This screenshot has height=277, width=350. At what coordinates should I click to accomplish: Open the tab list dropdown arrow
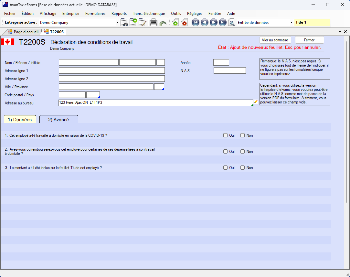[340, 32]
